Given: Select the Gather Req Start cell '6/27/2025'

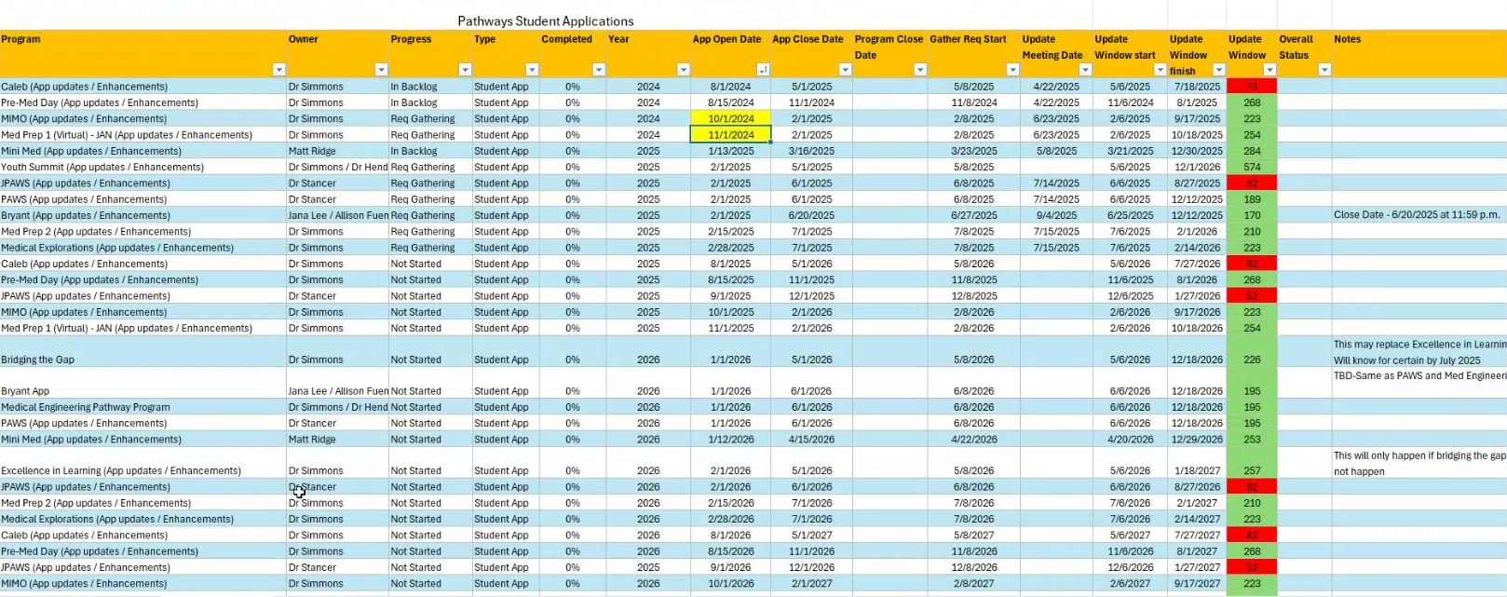Looking at the screenshot, I should [973, 215].
